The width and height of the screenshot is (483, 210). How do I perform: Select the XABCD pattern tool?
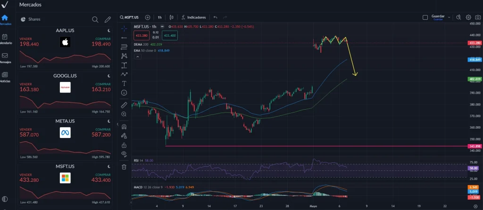click(124, 56)
